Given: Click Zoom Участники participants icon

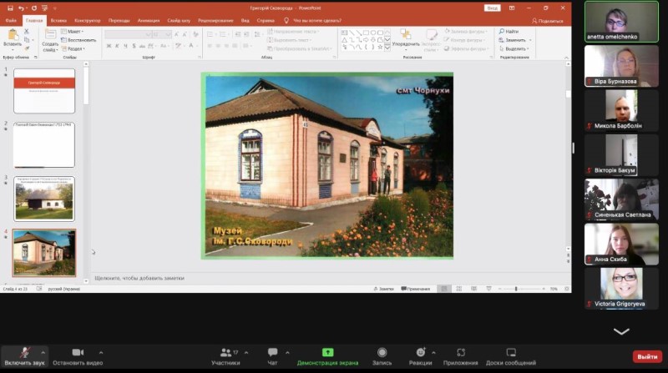Looking at the screenshot, I should (225, 353).
